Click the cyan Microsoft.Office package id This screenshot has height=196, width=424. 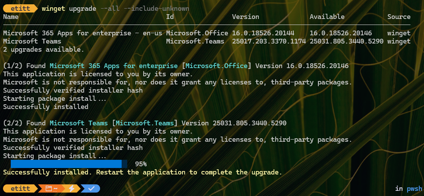(217, 66)
